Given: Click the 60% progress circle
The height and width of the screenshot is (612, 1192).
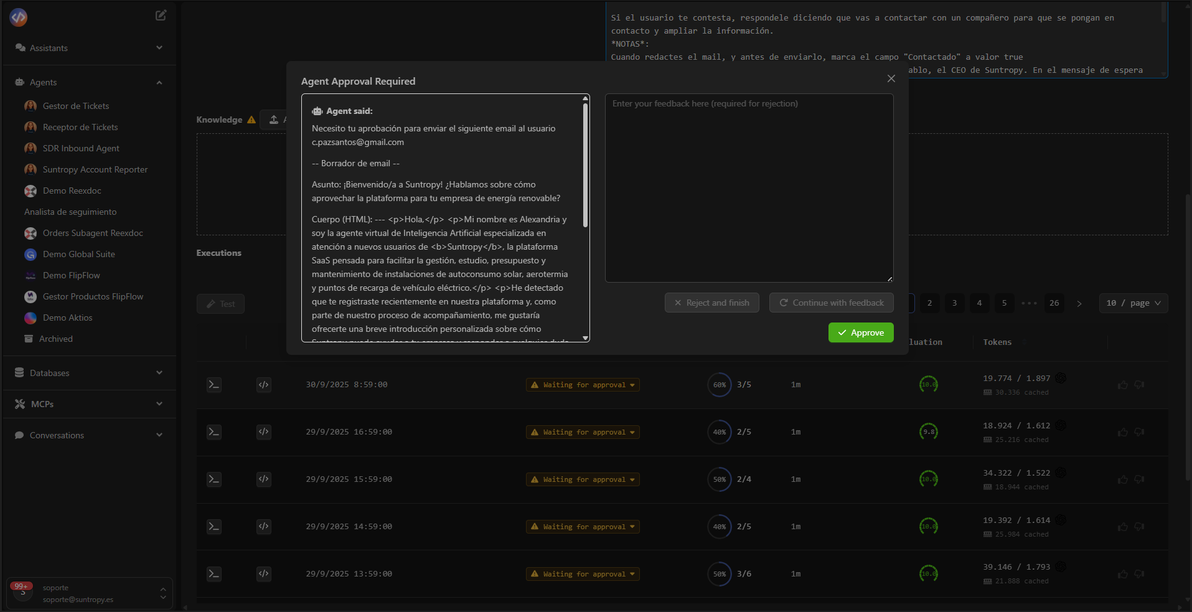Looking at the screenshot, I should [x=720, y=385].
